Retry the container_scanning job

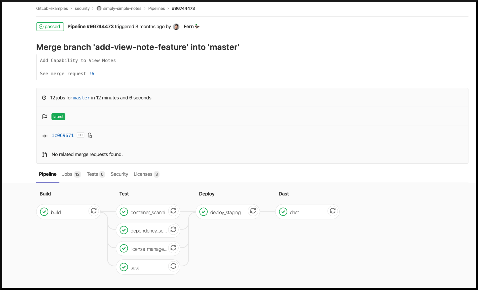point(173,211)
